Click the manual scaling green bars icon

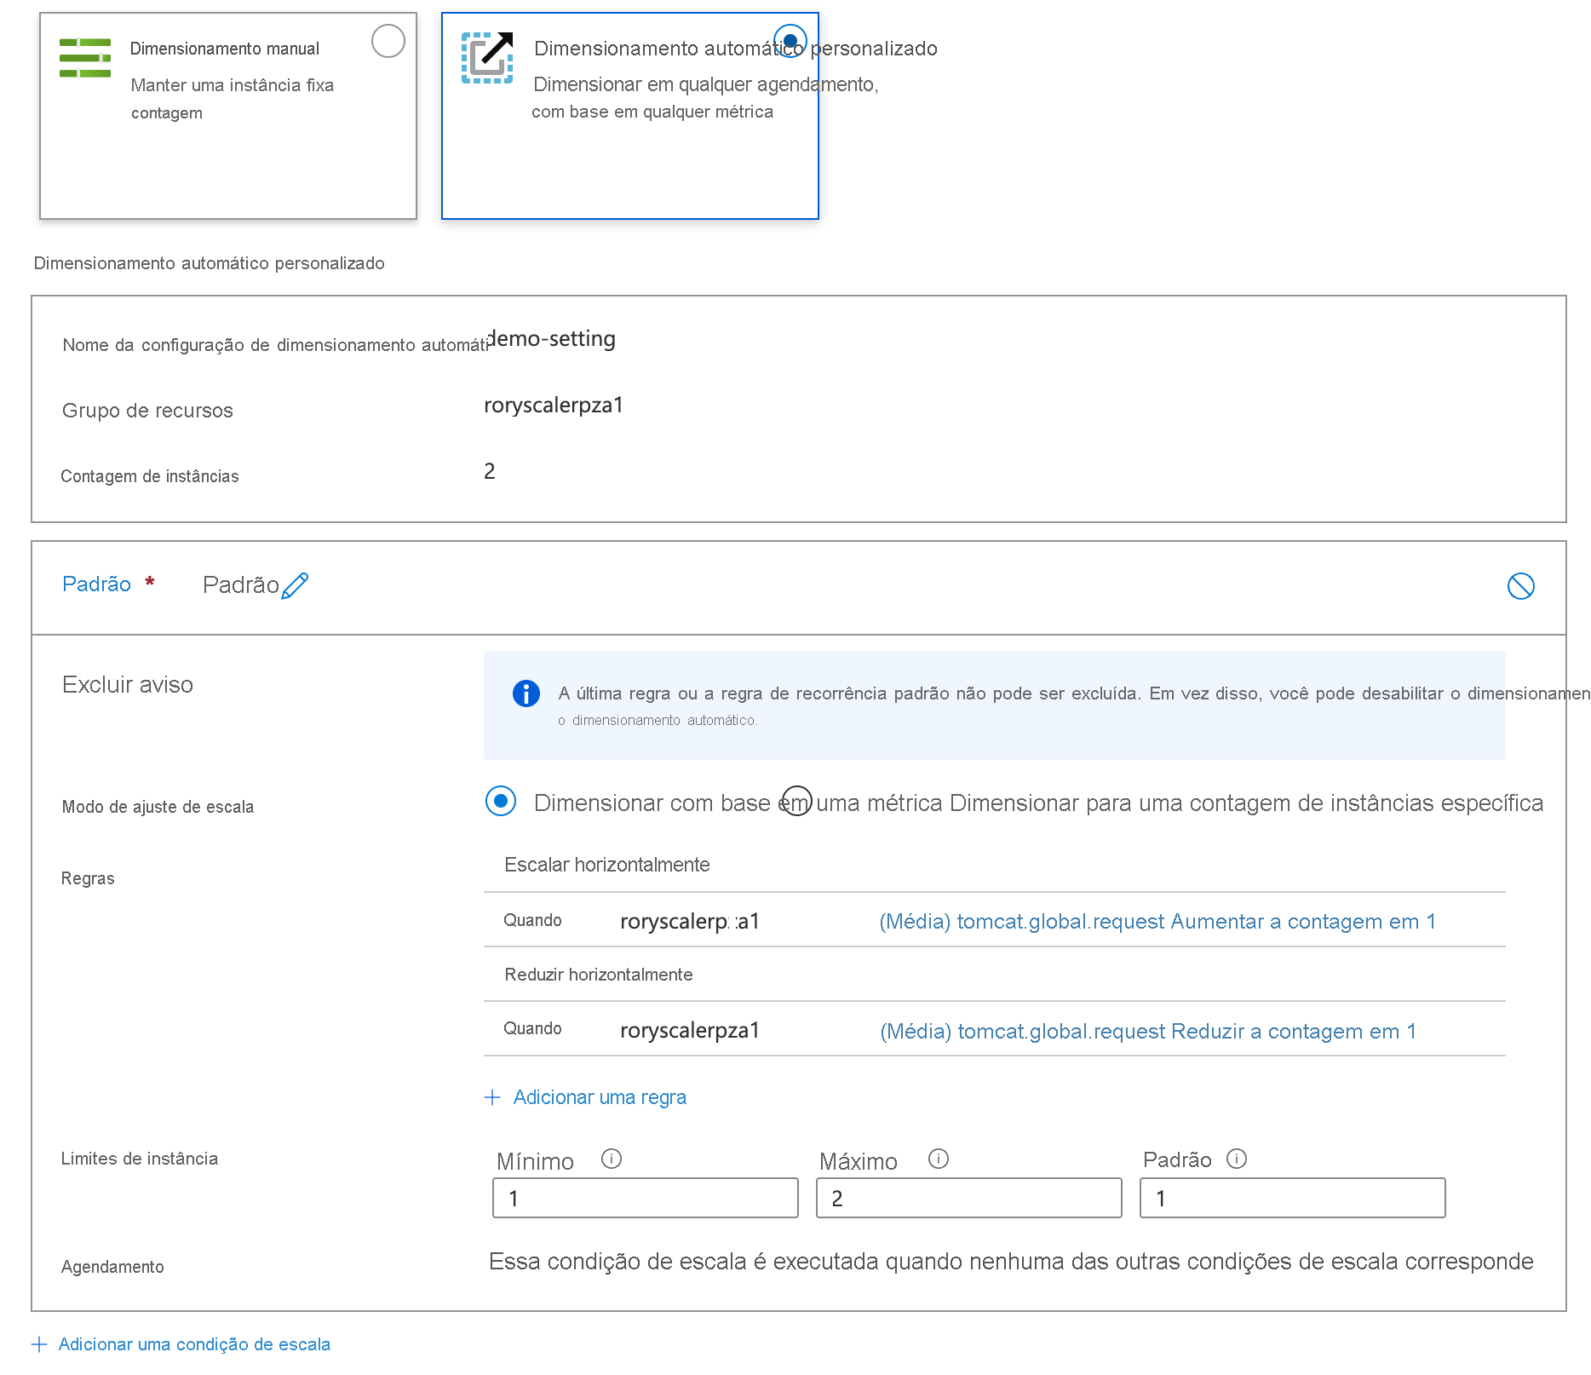tap(85, 58)
